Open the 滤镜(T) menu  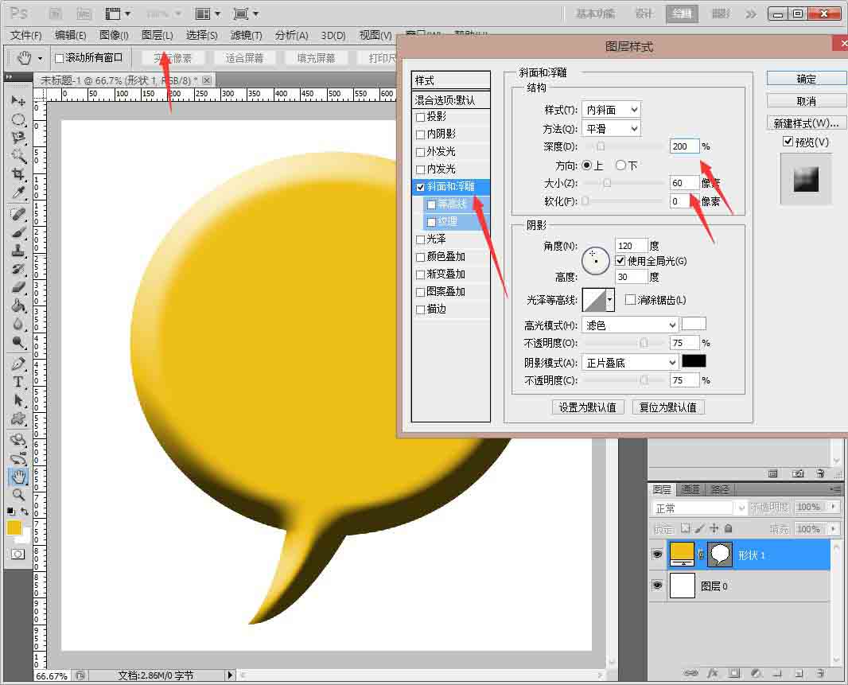pos(246,35)
